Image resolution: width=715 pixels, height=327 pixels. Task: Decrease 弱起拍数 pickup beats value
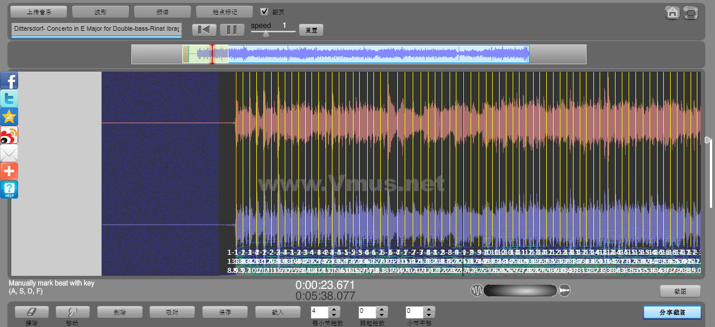tap(383, 314)
